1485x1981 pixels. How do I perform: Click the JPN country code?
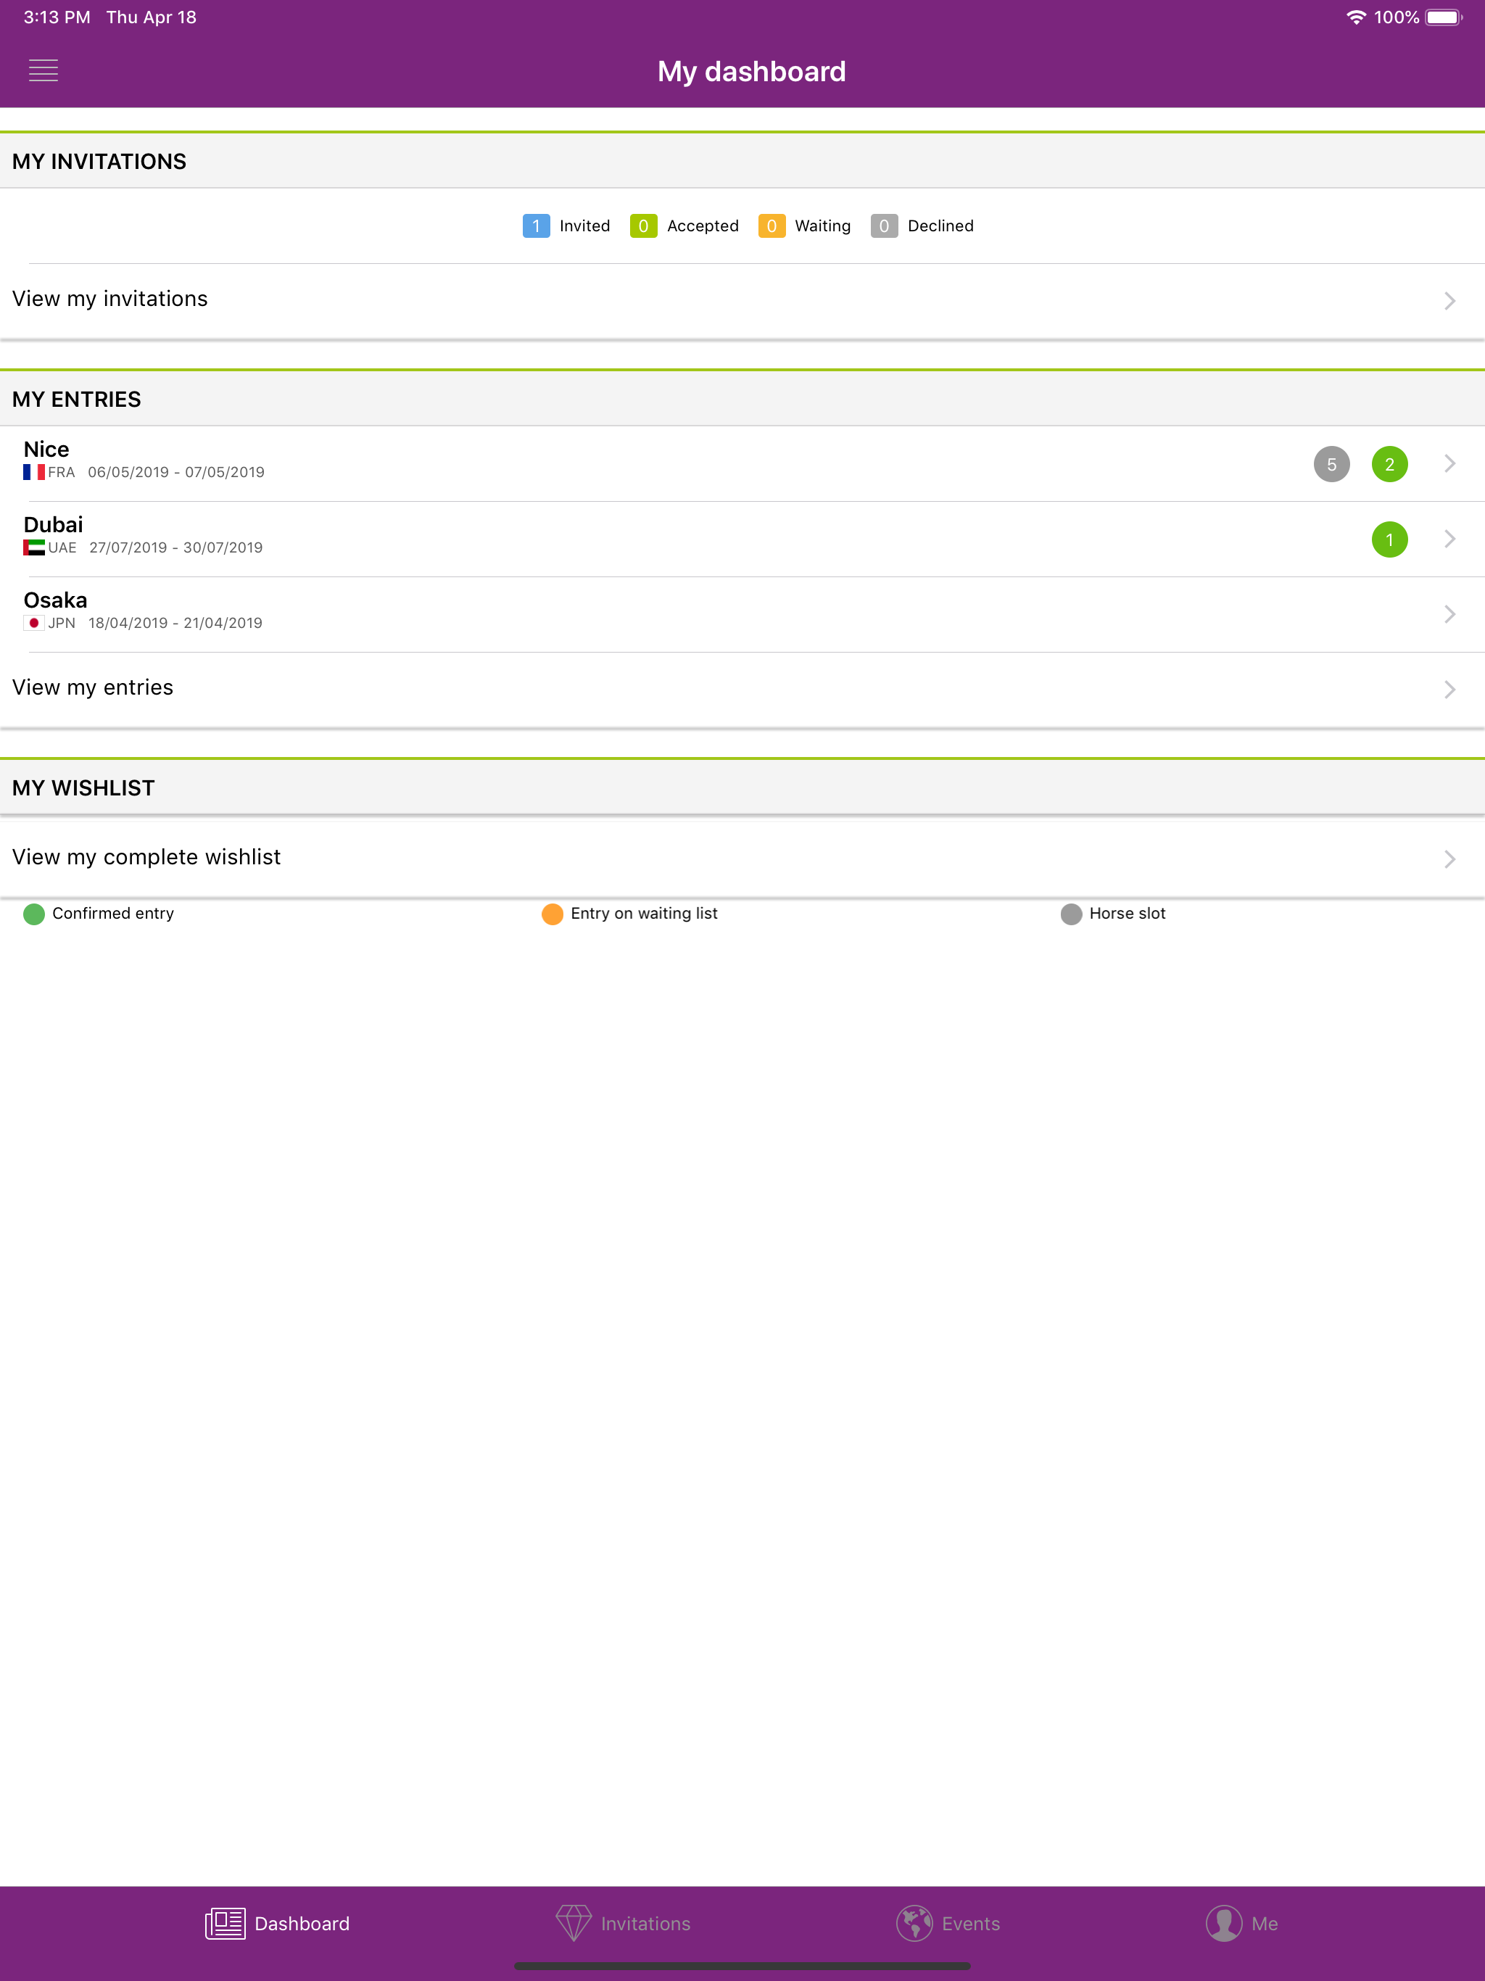(62, 622)
